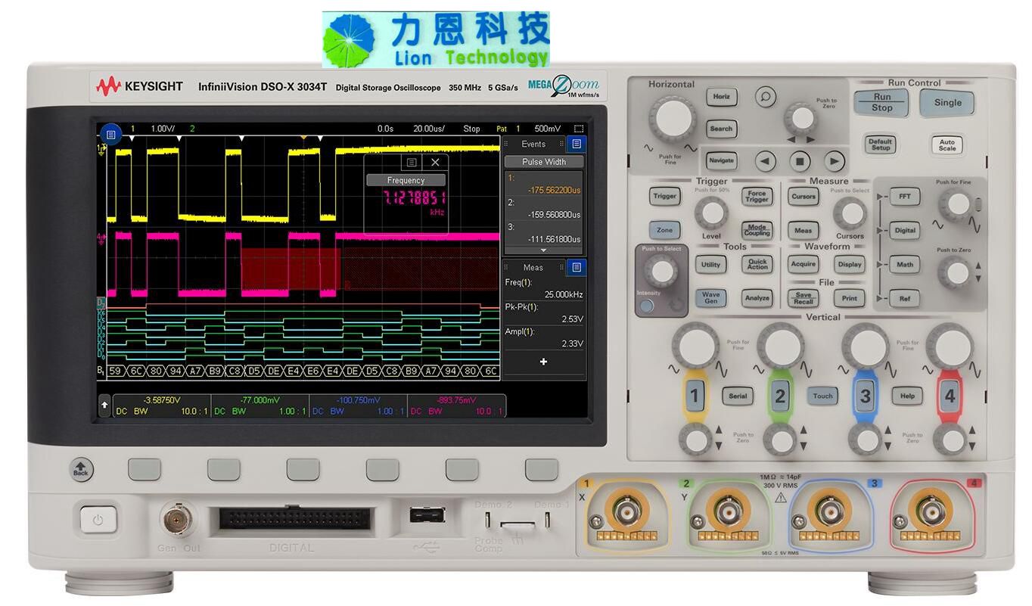Push the round Back button
The height and width of the screenshot is (606, 1032).
(82, 469)
